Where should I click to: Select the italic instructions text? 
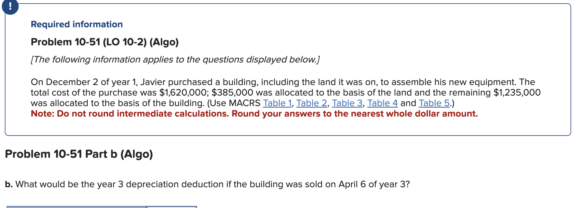point(175,60)
